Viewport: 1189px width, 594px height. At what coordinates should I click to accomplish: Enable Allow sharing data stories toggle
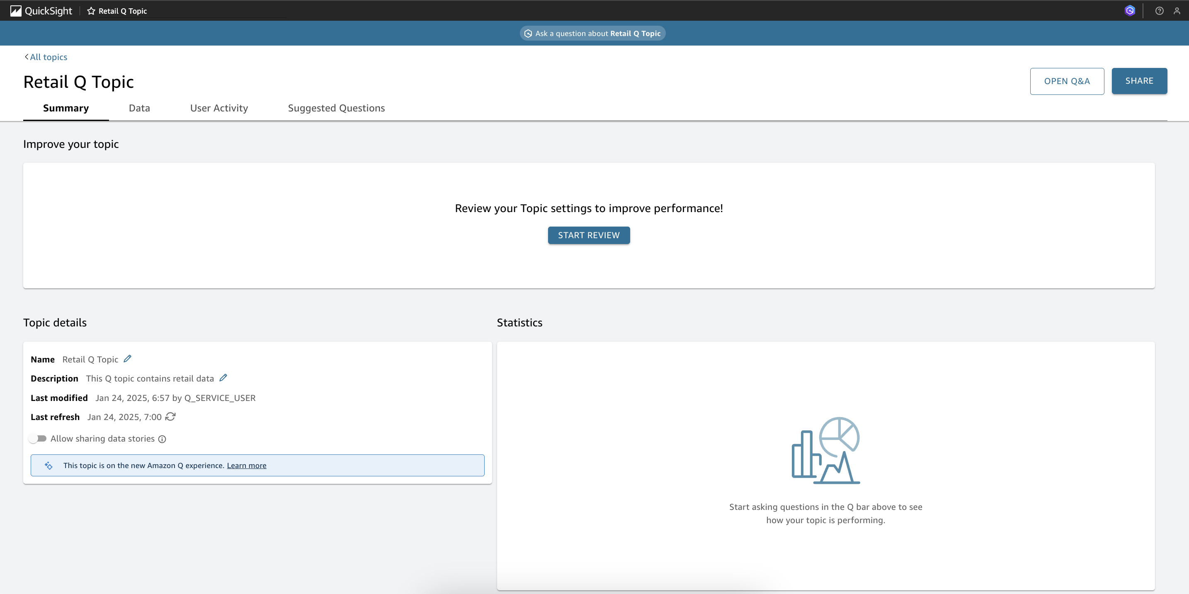point(37,439)
